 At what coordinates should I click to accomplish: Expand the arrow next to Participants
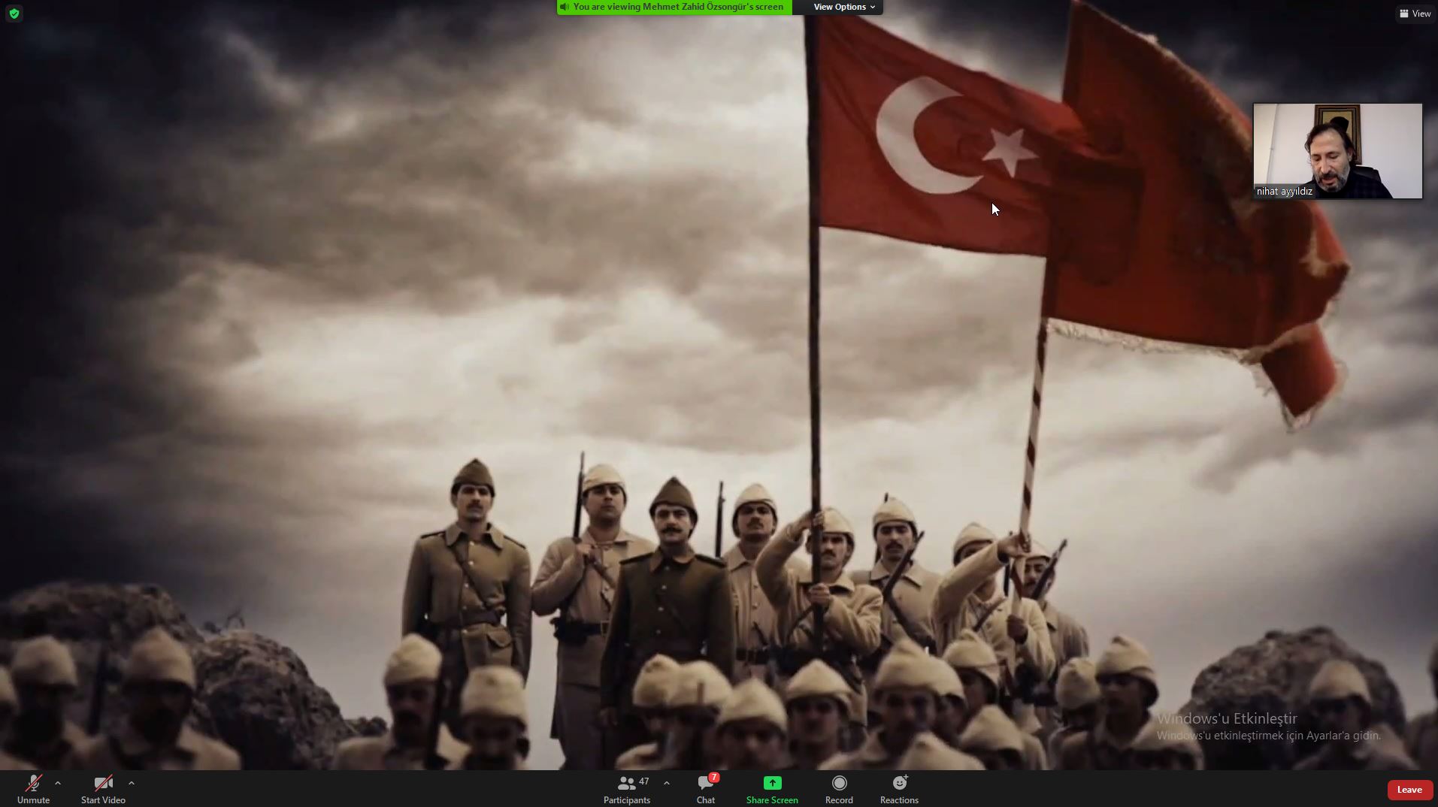(667, 783)
